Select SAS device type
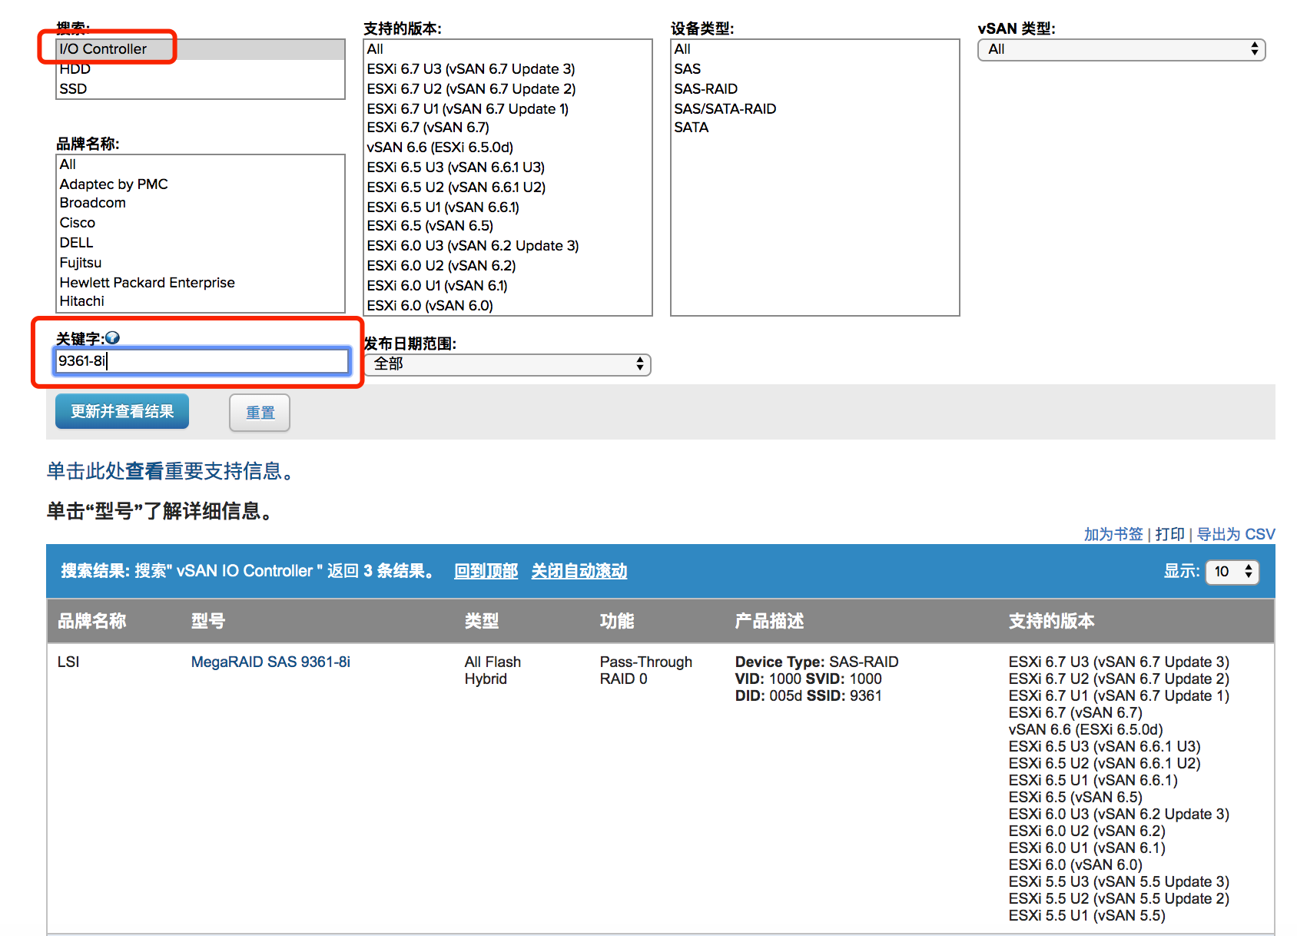Viewport: 1297px width, 936px height. point(815,69)
